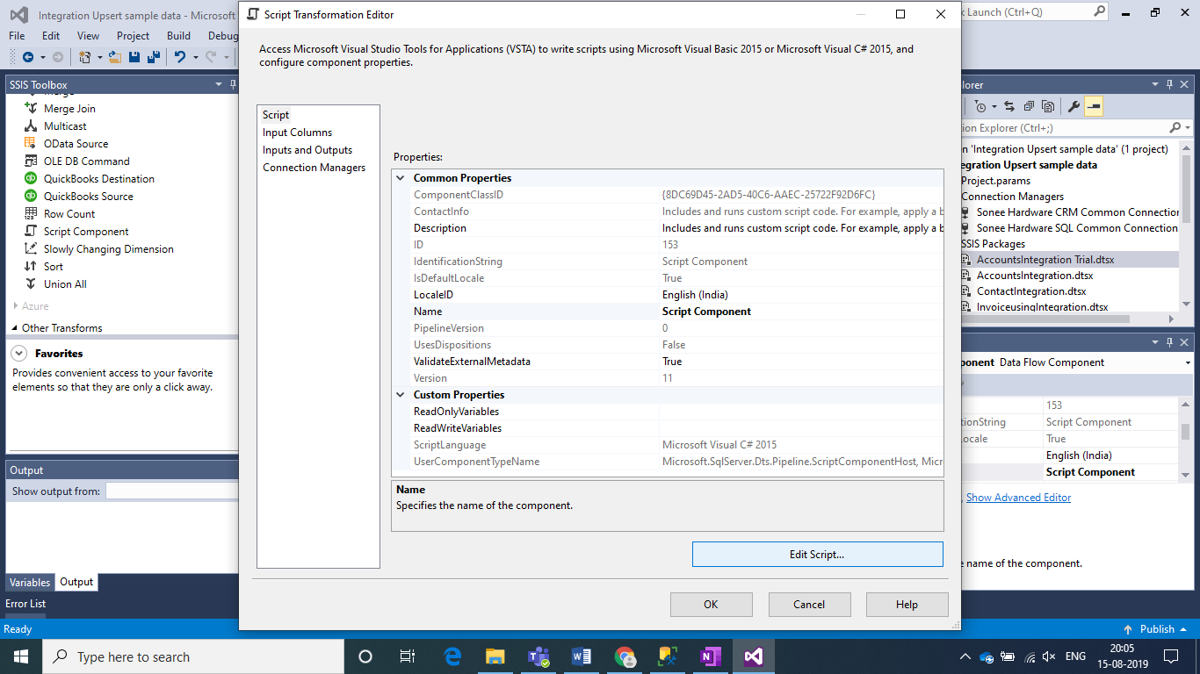Click Show All Files icon
The height and width of the screenshot is (674, 1200).
(x=1048, y=106)
